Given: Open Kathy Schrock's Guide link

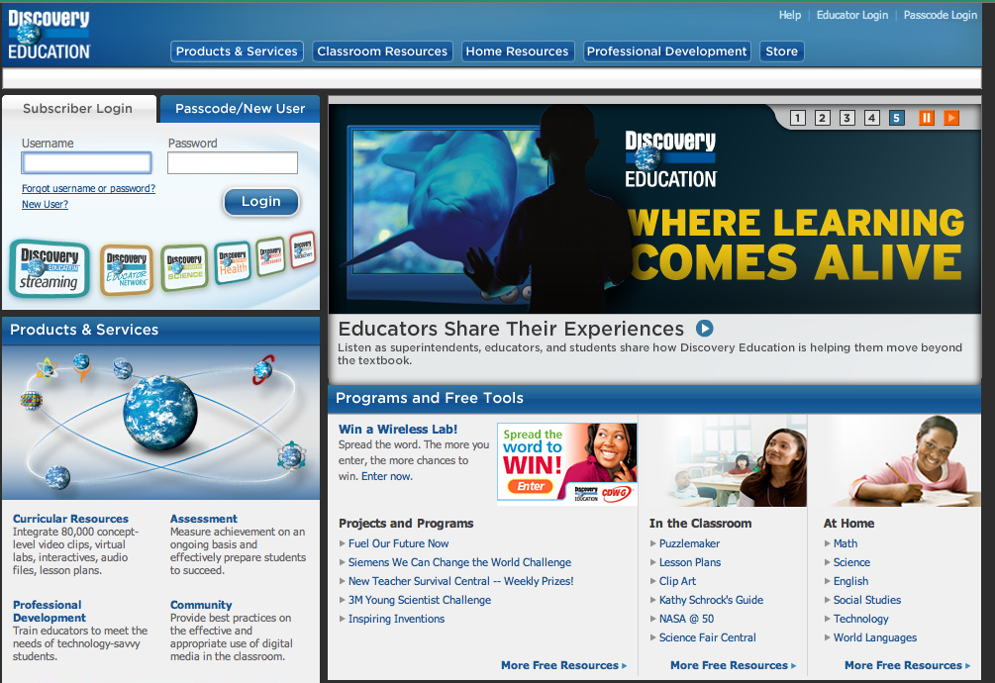Looking at the screenshot, I should pos(711,600).
